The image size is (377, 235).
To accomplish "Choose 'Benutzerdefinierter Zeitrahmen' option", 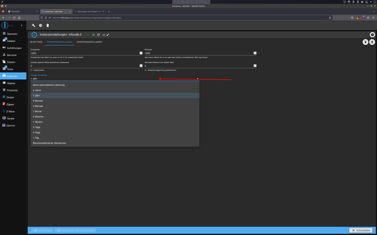I will [115, 143].
